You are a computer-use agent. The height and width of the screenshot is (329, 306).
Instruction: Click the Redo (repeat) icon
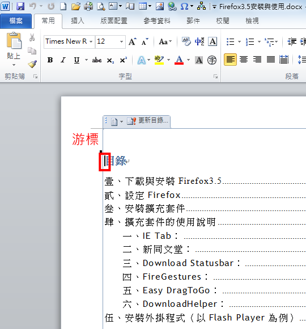coord(51,6)
